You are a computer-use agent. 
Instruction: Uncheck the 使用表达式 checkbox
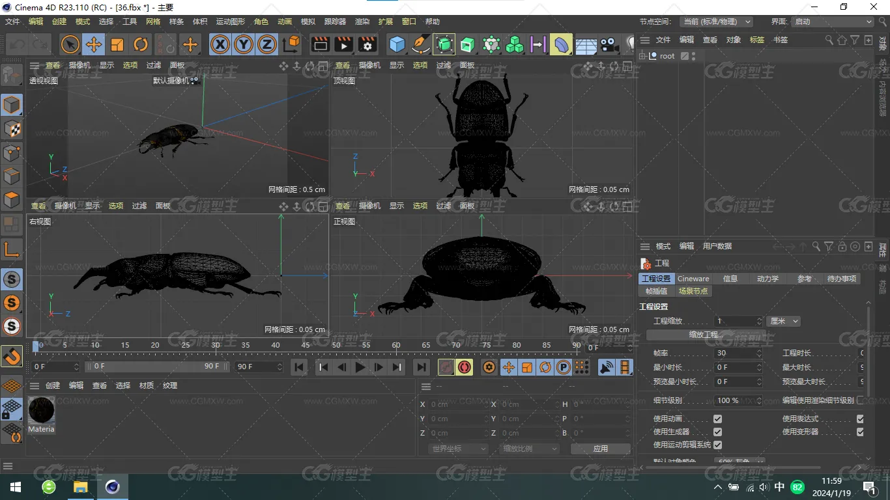pyautogui.click(x=860, y=419)
